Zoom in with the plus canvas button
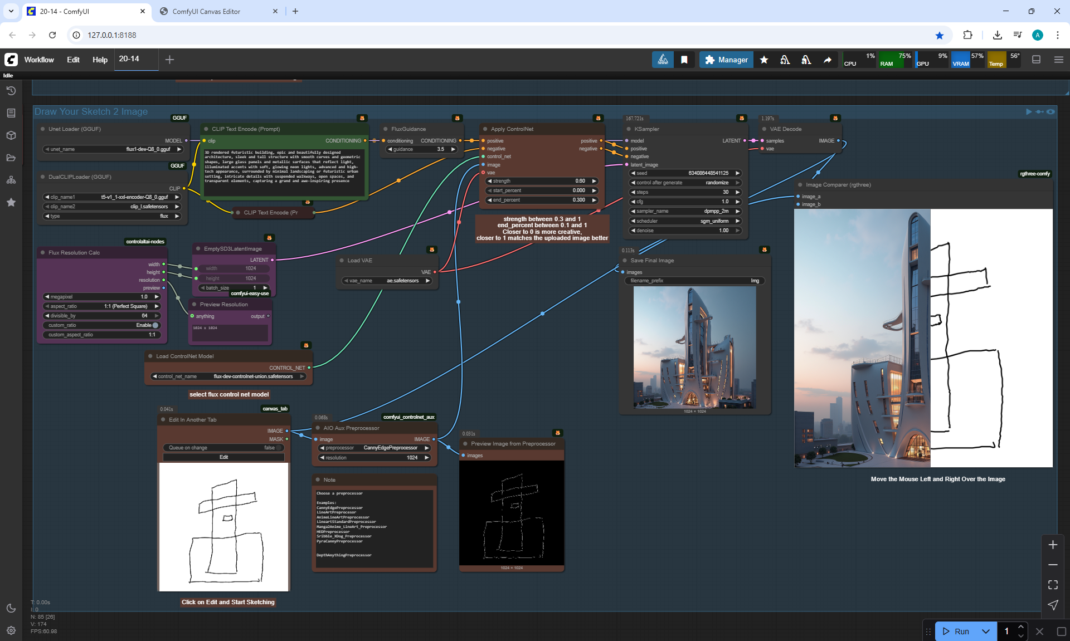This screenshot has height=641, width=1070. click(x=1053, y=545)
